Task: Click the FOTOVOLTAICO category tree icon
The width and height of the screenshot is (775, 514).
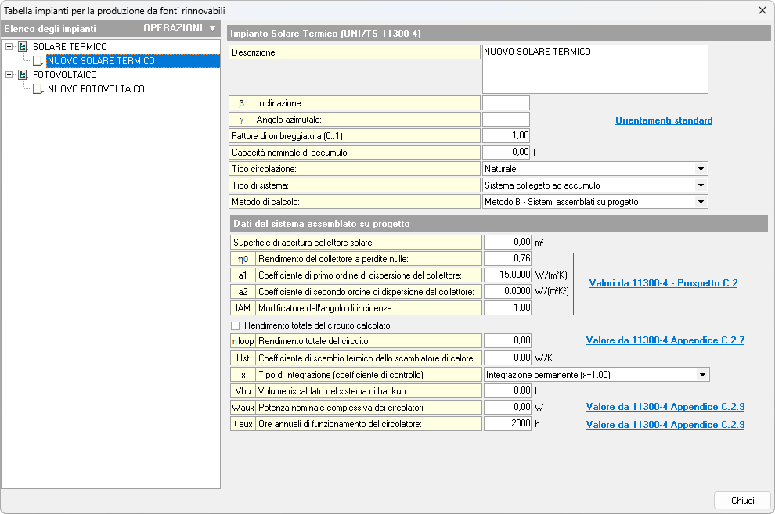Action: (23, 75)
